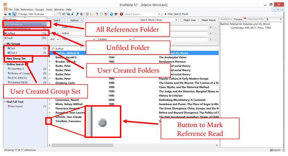Click the PubMed (NLM) search icon
Image resolution: width=288 pixels, height=156 pixels.
[x=9, y=82]
